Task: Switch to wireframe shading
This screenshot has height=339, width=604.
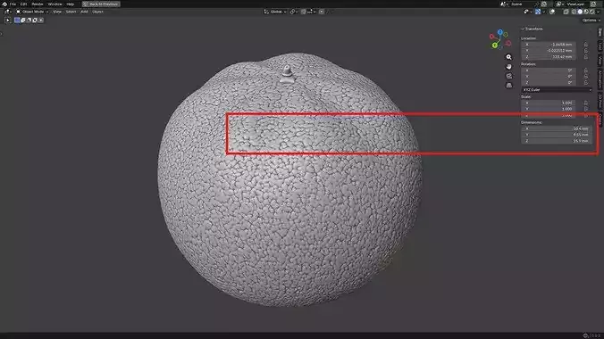Action: 574,12
